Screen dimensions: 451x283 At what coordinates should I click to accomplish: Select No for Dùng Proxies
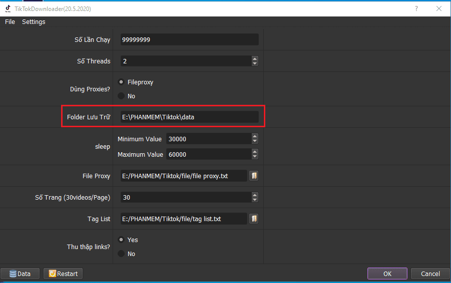point(121,96)
